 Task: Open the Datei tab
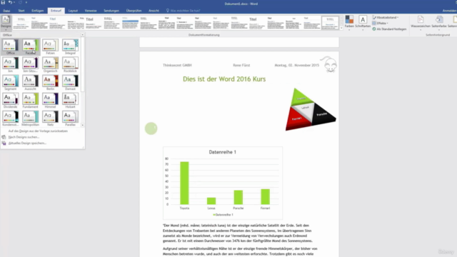click(x=6, y=11)
